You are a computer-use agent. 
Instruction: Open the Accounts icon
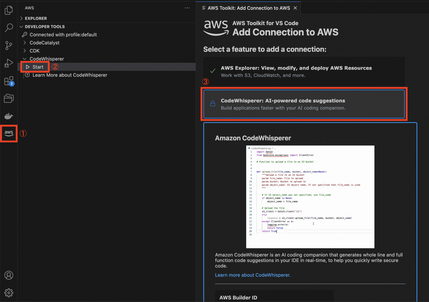tap(9, 275)
